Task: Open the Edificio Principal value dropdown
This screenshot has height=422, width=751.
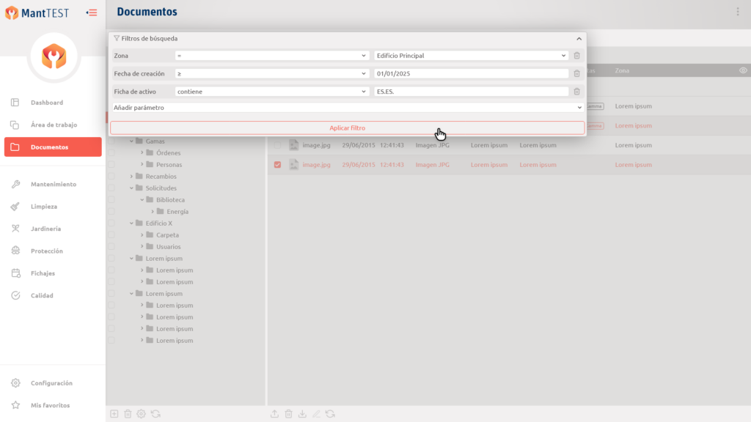Action: pyautogui.click(x=471, y=56)
